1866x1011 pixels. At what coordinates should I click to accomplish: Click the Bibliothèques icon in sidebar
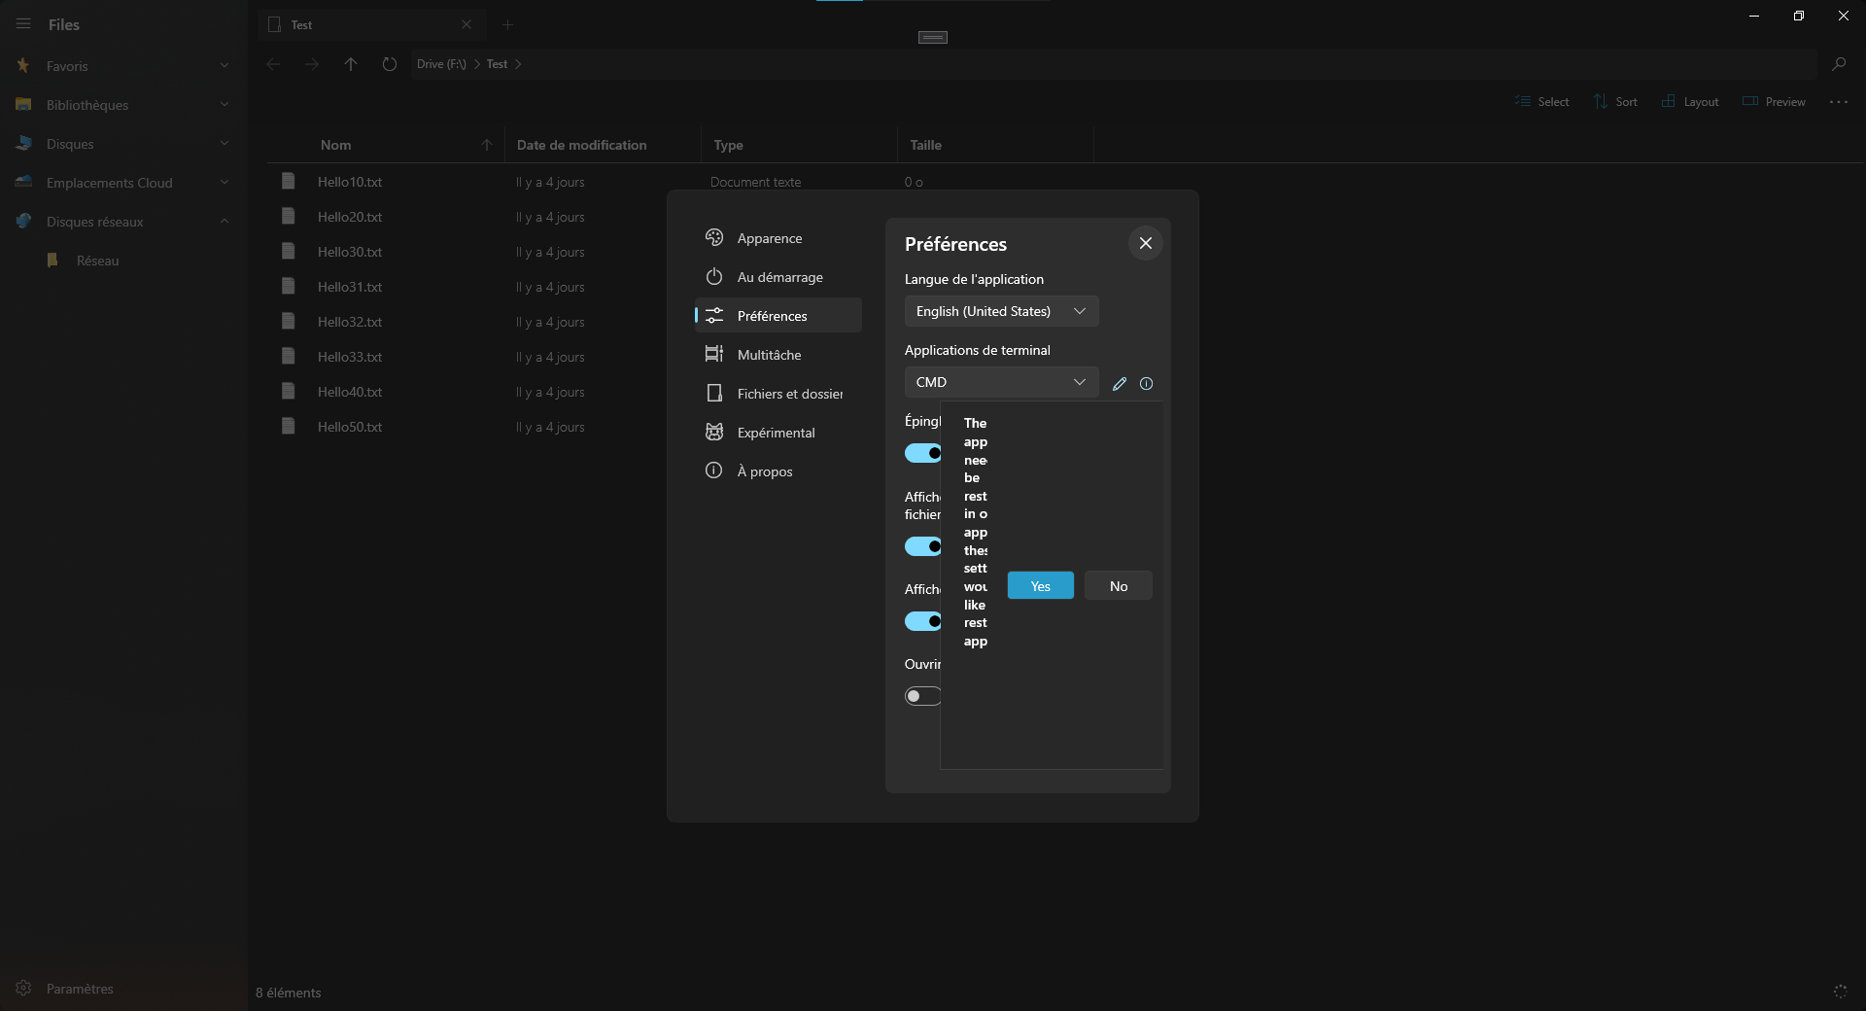23,105
